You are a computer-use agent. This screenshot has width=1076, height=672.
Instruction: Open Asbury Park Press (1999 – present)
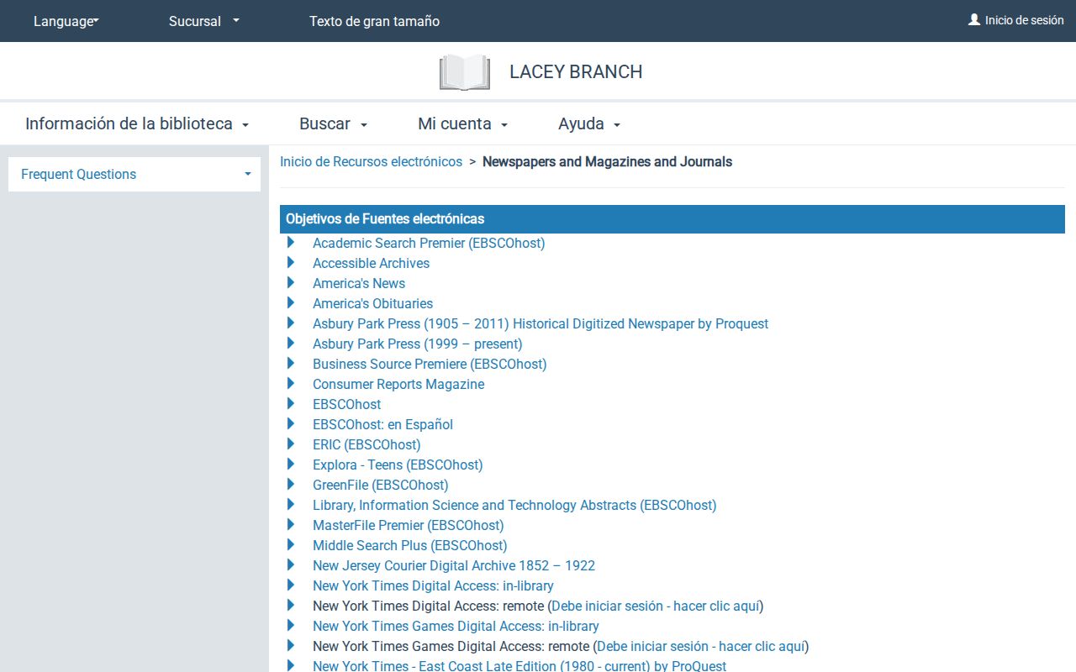(x=417, y=344)
